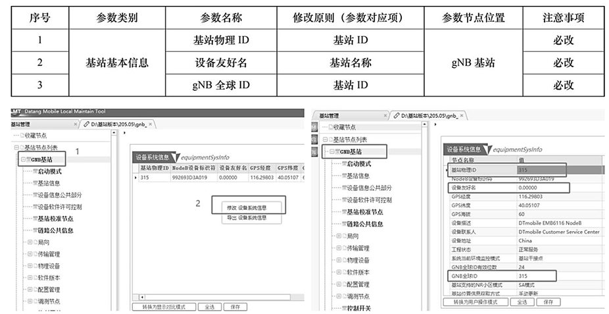Click grid cell 116.29803 under GPS经度 column
This screenshot has height=314, width=609.
tap(262, 177)
